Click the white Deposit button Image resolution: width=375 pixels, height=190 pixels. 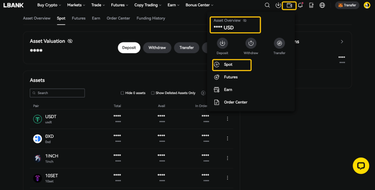coord(129,48)
